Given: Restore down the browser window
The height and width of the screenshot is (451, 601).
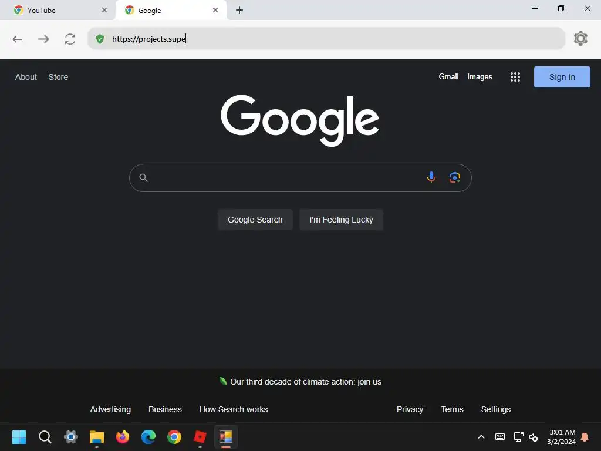Looking at the screenshot, I should (561, 8).
